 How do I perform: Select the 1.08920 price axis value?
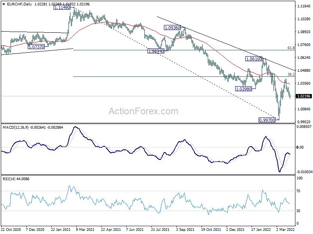[x=304, y=32]
